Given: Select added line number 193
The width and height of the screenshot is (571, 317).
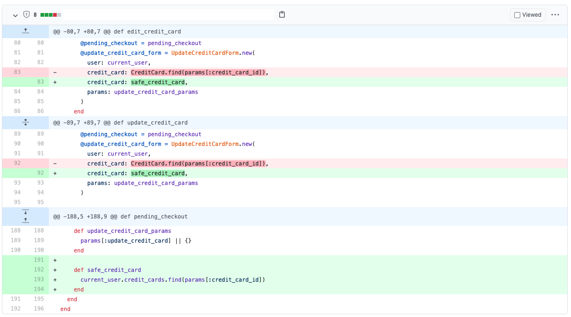Looking at the screenshot, I should [39, 279].
